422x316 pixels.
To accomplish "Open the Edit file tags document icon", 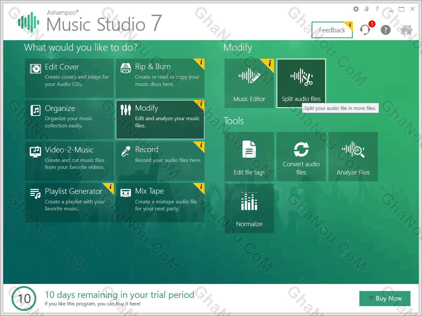I will pos(249,149).
